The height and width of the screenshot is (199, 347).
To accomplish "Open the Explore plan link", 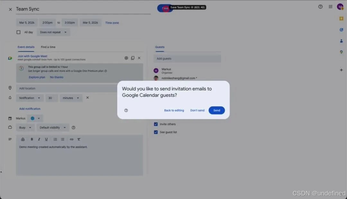I will click(x=37, y=77).
